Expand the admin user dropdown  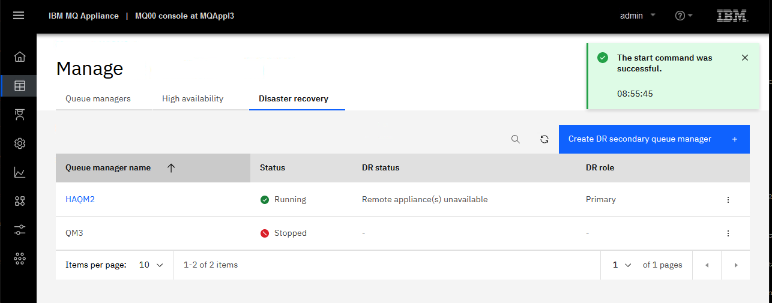coord(638,16)
